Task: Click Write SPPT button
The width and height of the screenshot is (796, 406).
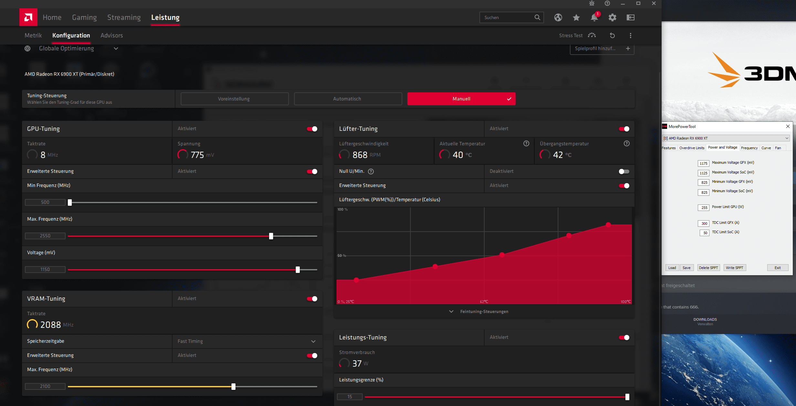Action: tap(735, 268)
